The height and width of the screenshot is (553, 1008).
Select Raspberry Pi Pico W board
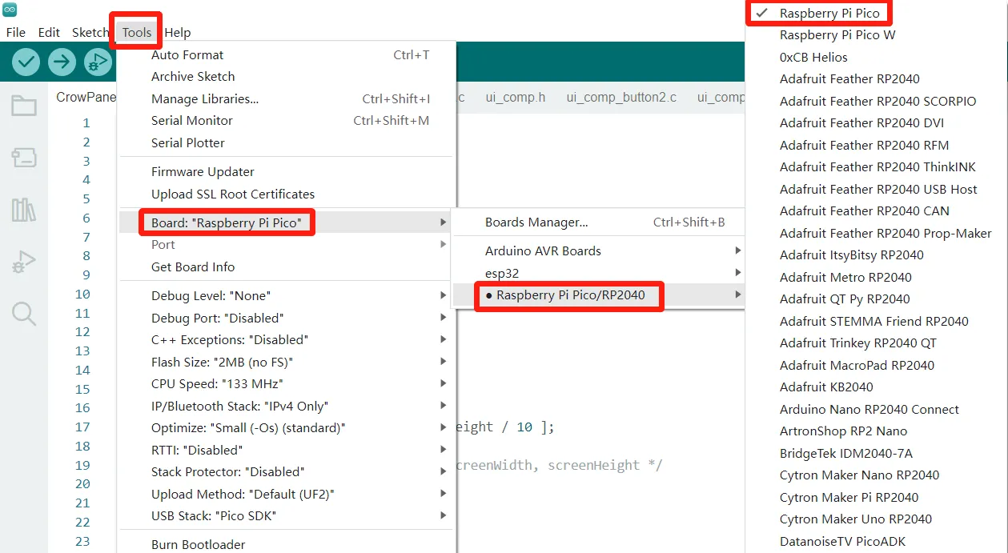[x=837, y=35]
